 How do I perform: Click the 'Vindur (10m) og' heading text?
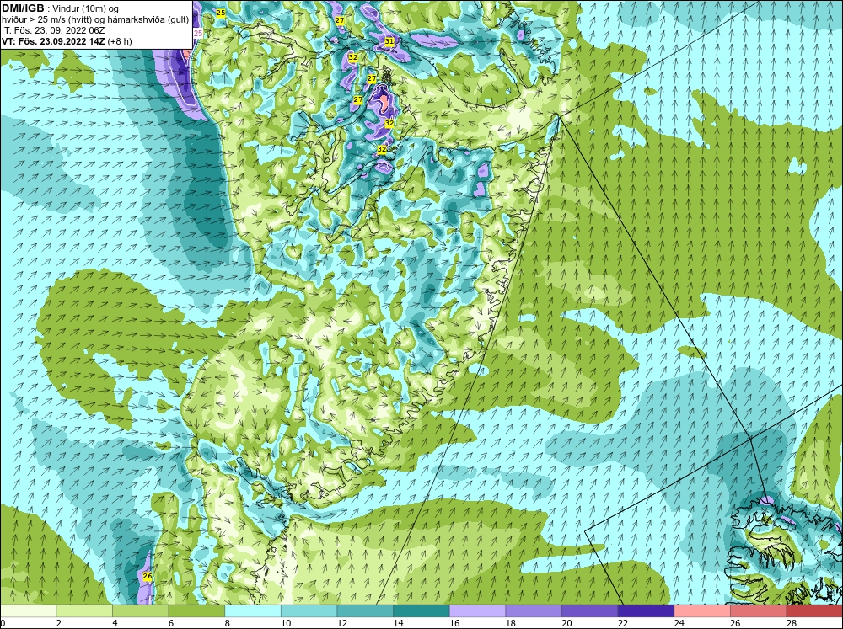pyautogui.click(x=85, y=8)
